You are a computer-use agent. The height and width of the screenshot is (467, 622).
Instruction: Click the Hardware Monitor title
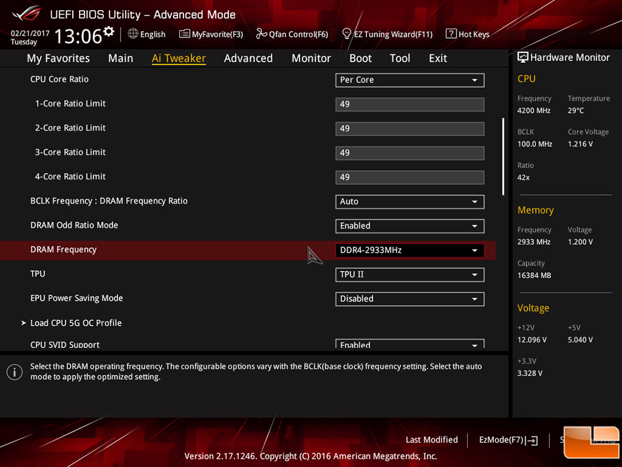[x=570, y=57]
